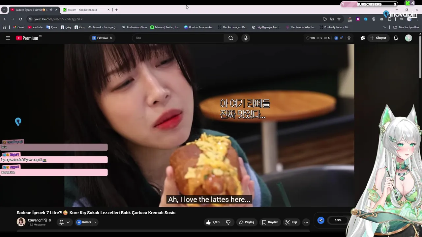Open the red 238 extension icon

[350, 19]
